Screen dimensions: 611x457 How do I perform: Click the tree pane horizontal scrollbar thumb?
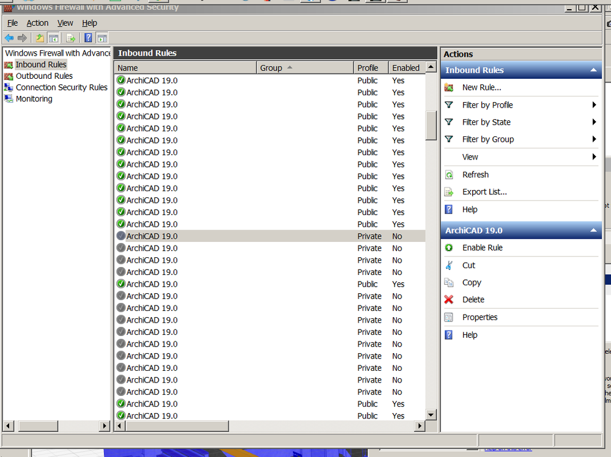38,426
